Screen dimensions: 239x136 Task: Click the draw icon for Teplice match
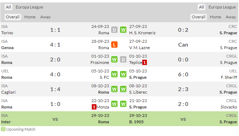pos(123,59)
